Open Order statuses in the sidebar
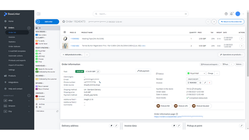Image resolution: width=249 pixels, height=140 pixels. [14, 47]
